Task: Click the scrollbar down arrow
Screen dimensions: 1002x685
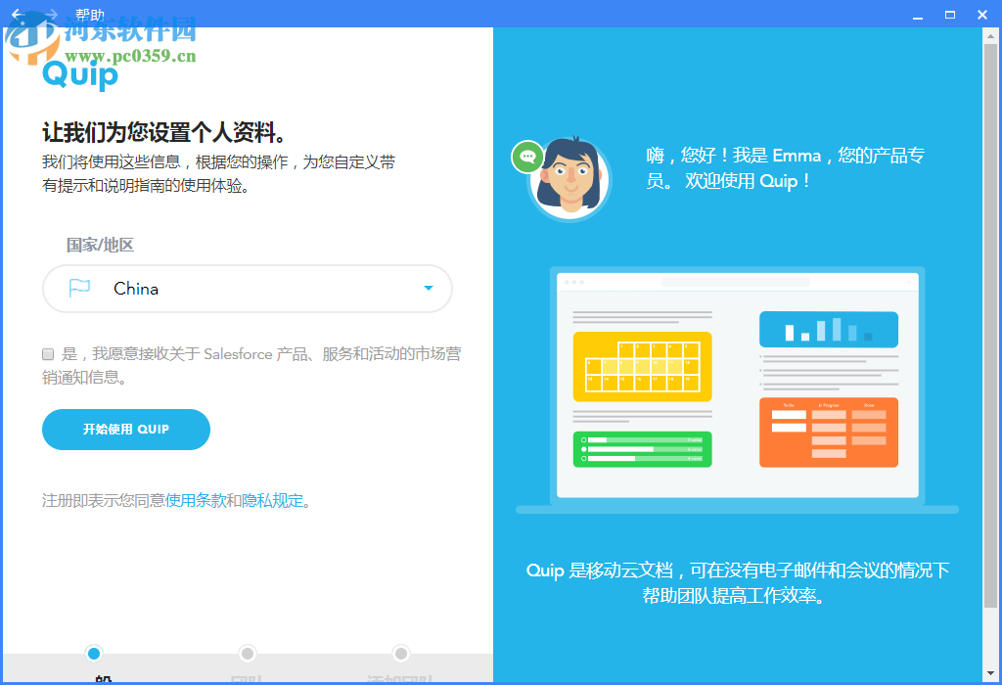Action: coord(990,673)
